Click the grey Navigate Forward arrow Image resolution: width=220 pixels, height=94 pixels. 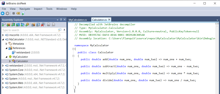pyautogui.click(x=7, y=13)
